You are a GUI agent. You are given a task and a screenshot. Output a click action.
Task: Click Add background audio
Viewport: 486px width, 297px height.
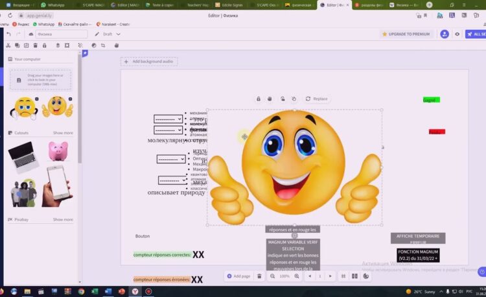[x=148, y=61]
